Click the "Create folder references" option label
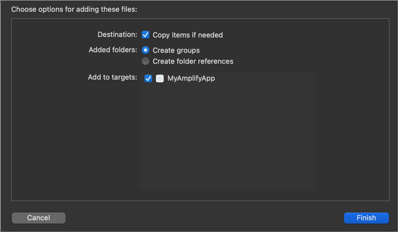 pyautogui.click(x=193, y=61)
